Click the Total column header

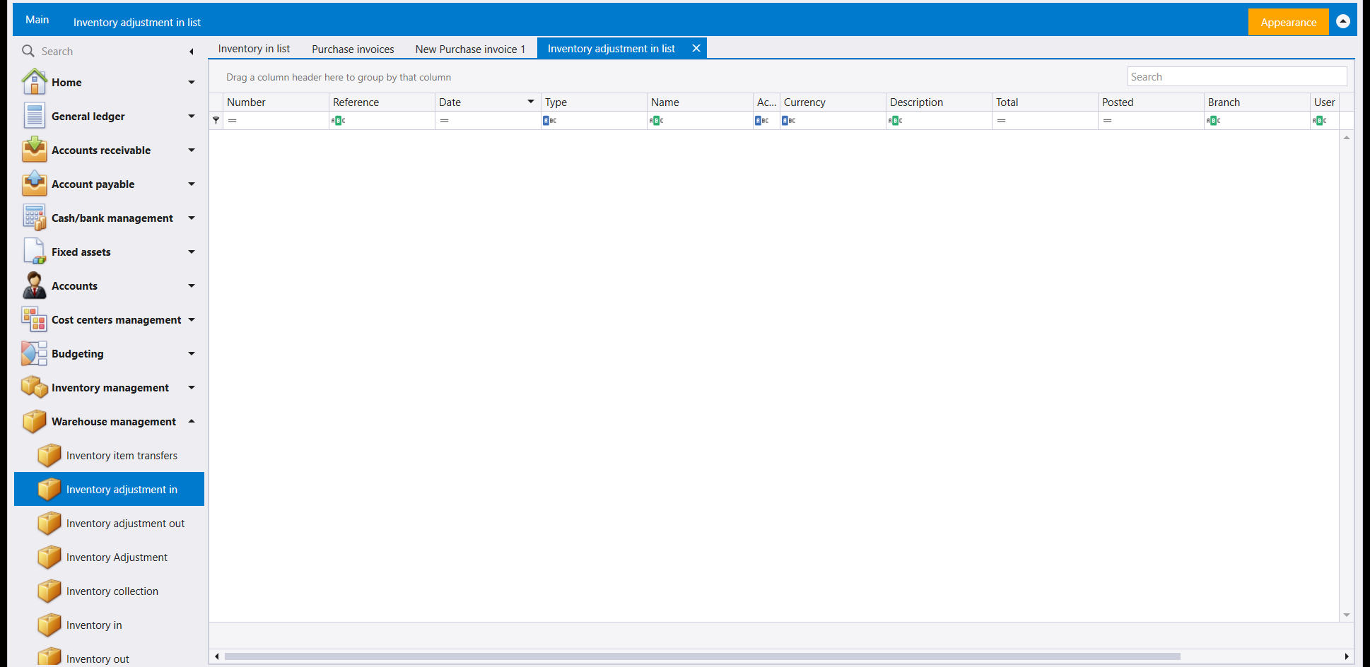tap(1045, 102)
